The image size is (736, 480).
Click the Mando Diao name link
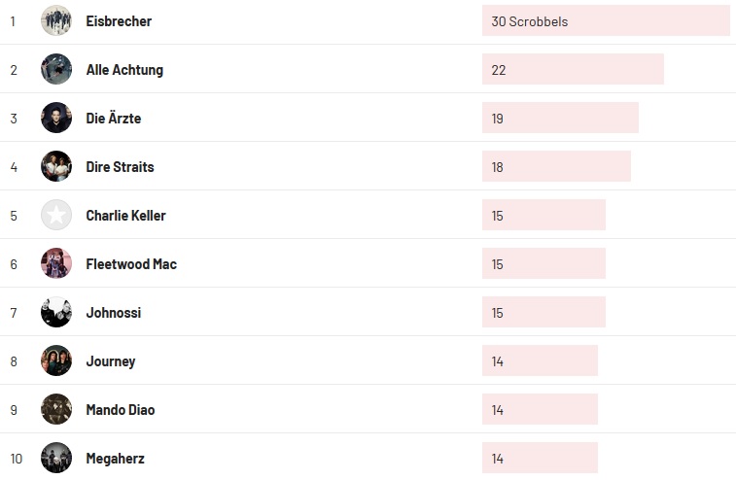click(x=120, y=410)
